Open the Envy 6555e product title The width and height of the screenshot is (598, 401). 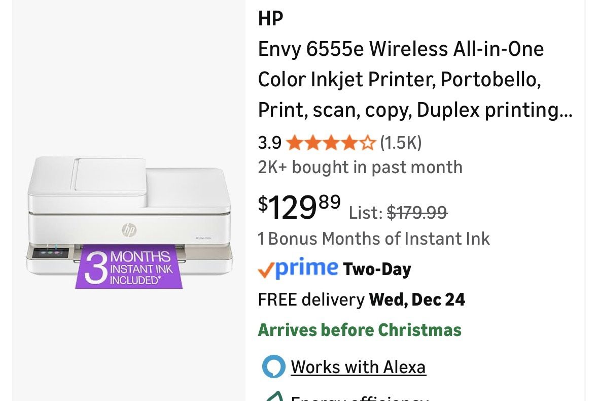tap(415, 80)
